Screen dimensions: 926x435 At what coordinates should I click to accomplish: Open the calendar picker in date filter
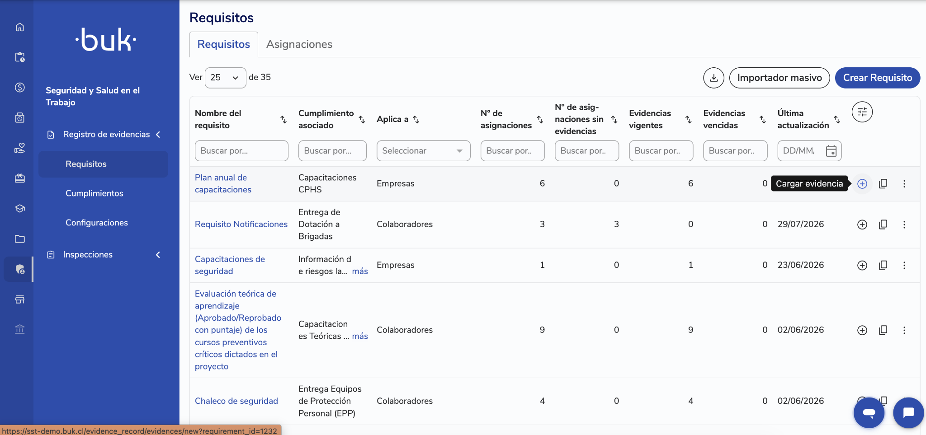point(831,151)
